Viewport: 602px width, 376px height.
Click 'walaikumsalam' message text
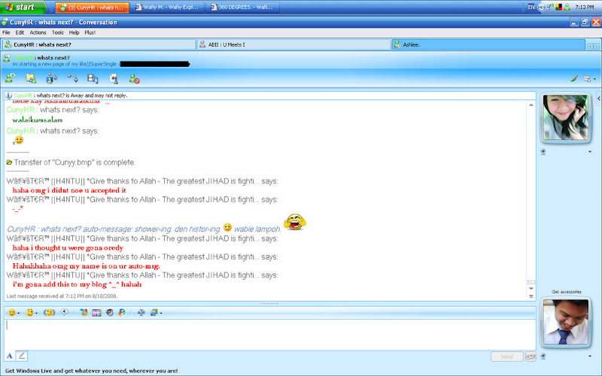[x=37, y=120]
